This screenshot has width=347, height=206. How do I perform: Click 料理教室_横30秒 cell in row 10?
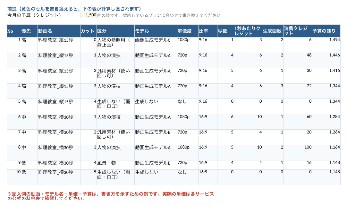pos(59,177)
